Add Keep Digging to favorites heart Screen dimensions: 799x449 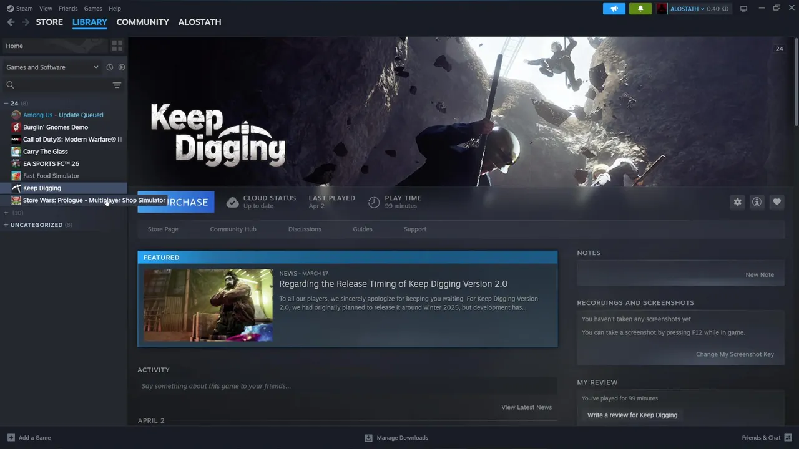coord(777,202)
